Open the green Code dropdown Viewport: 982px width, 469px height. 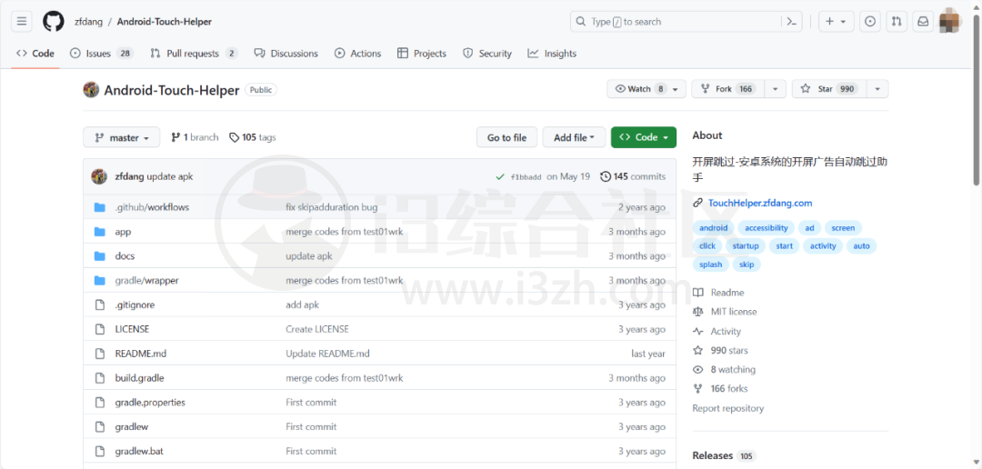click(643, 138)
